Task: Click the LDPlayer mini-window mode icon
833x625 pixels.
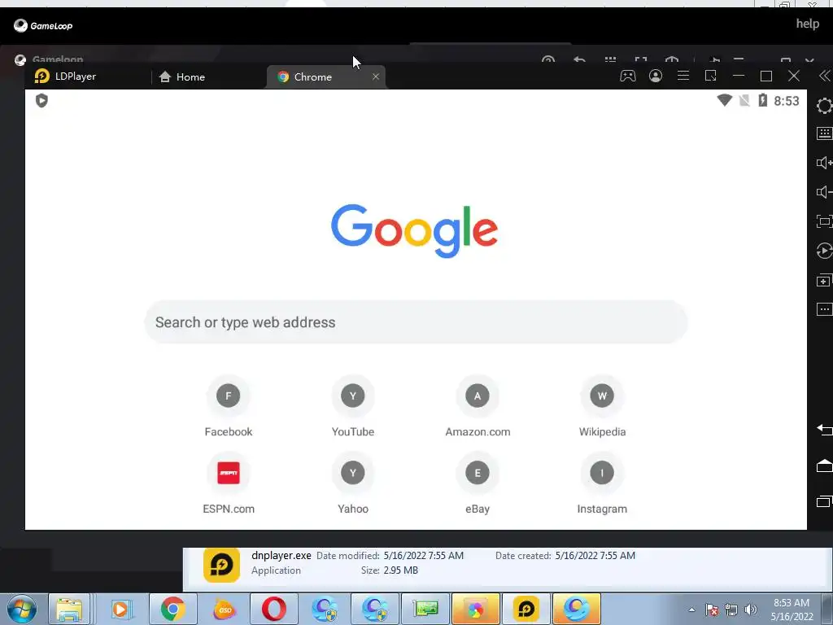Action: coord(711,76)
